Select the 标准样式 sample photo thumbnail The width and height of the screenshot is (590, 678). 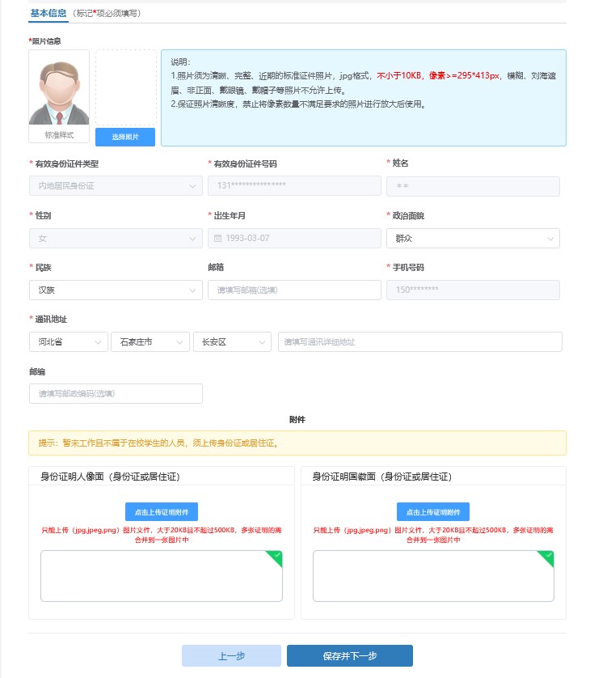[59, 96]
